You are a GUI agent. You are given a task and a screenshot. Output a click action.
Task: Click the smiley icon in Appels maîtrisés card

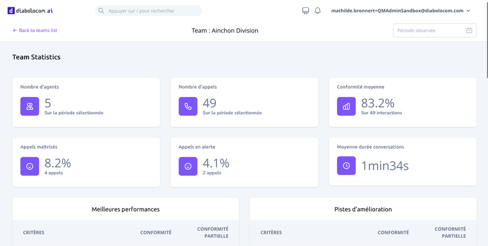click(x=30, y=166)
